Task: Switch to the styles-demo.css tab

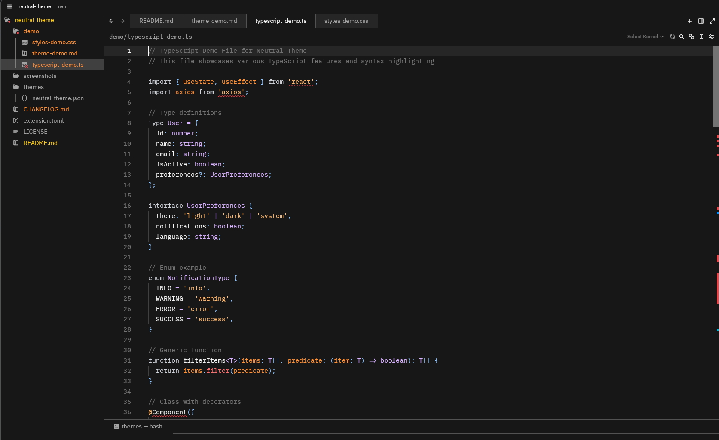Action: (346, 21)
